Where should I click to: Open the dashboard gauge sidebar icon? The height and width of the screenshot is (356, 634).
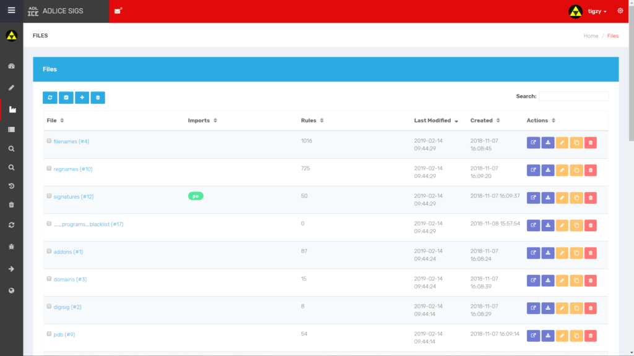click(11, 66)
